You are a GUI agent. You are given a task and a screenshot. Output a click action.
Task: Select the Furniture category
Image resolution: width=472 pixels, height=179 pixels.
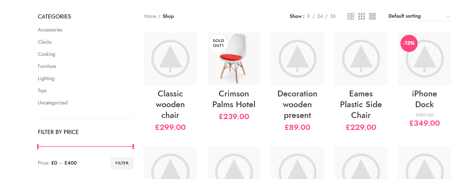[47, 66]
